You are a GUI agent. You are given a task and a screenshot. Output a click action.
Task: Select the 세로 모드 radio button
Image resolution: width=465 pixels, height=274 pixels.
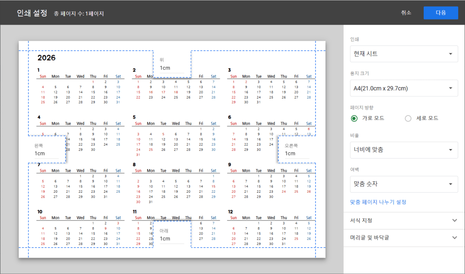[408, 119]
